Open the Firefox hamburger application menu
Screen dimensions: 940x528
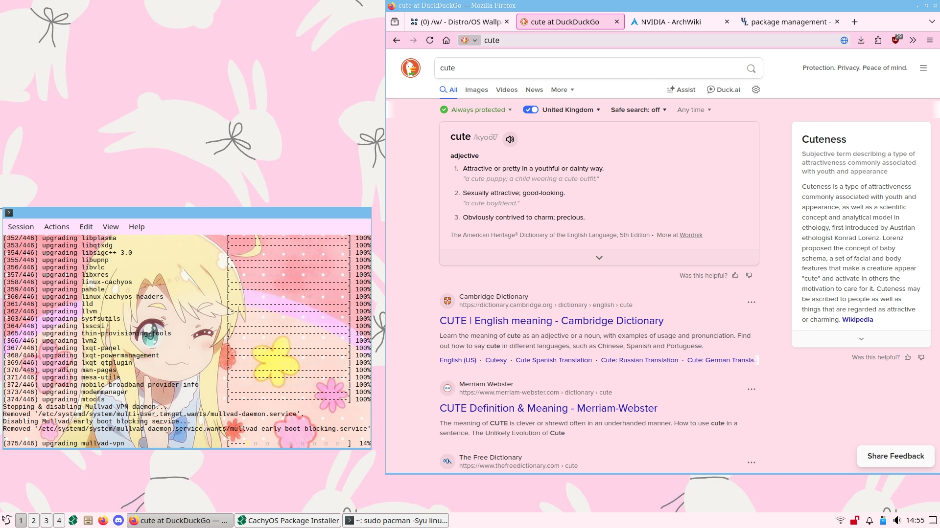[x=929, y=41]
